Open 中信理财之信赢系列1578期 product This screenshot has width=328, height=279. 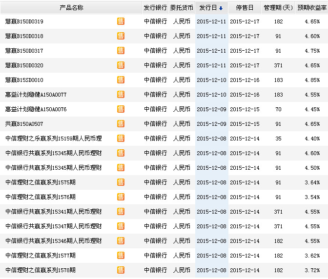(x=41, y=270)
